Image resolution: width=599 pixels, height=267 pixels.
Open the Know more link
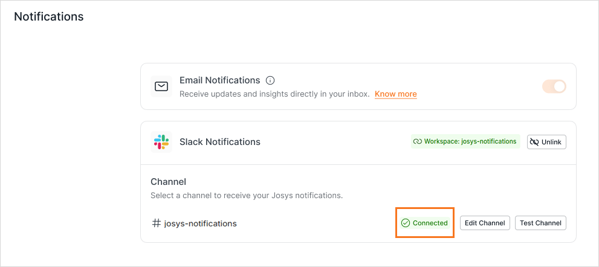pos(396,94)
